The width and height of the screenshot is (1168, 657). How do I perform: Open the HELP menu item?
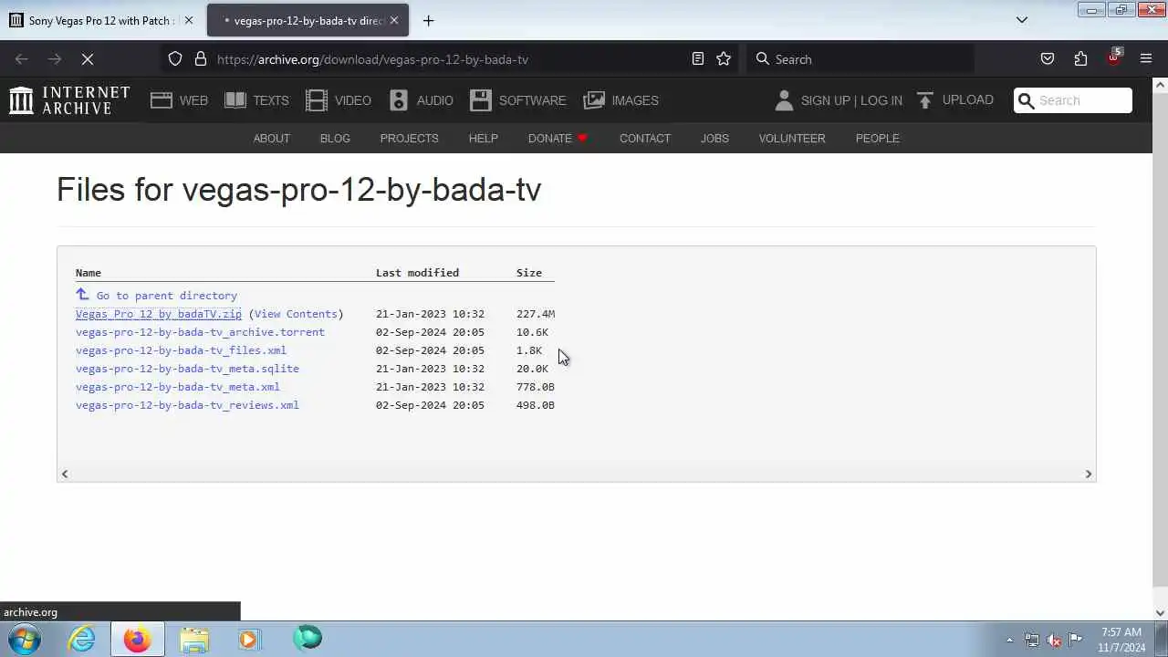coord(484,139)
